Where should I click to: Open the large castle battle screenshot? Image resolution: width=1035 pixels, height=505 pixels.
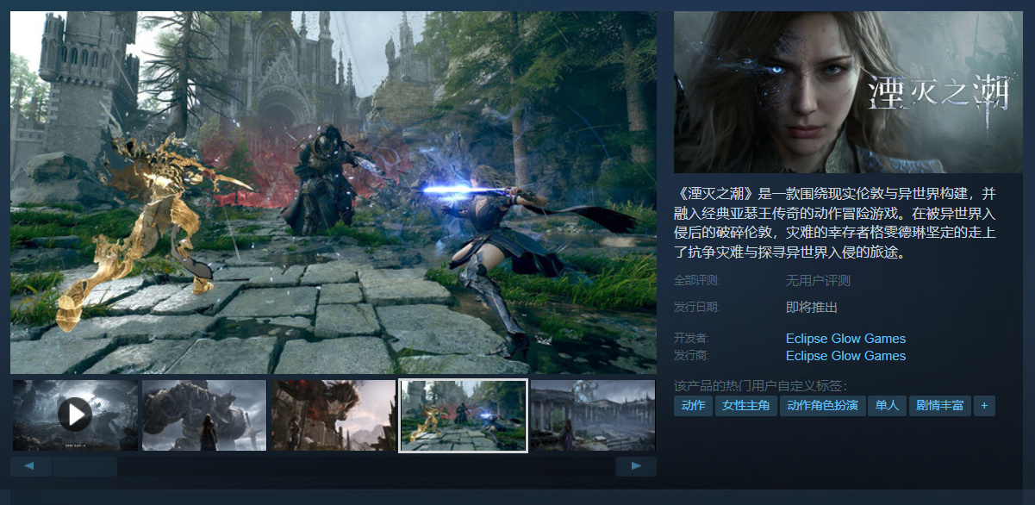pos(334,192)
